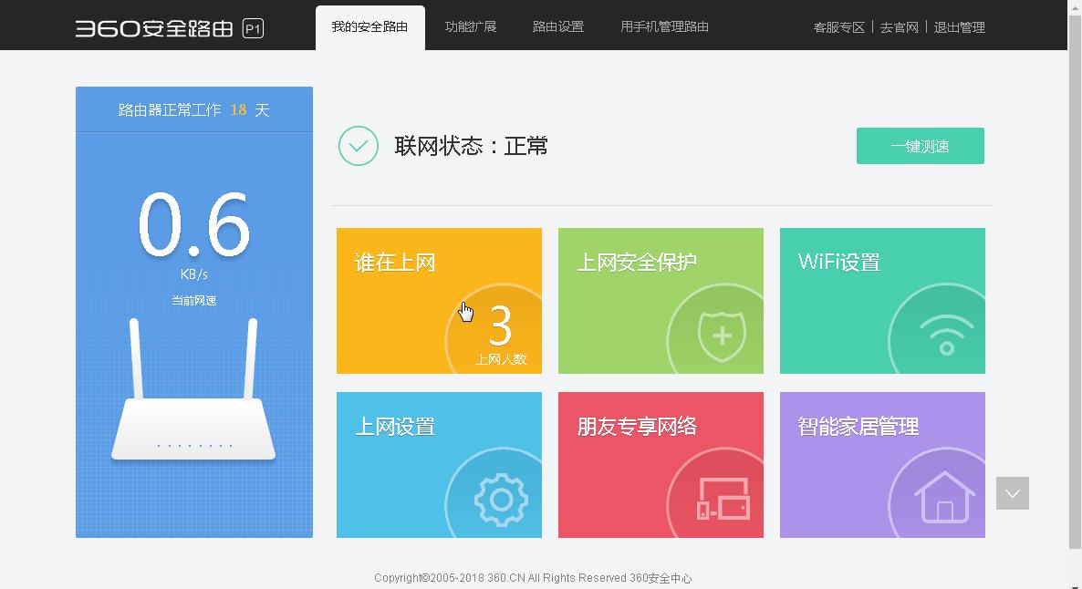Click the green checkmark status icon
The width and height of the screenshot is (1082, 589).
pos(358,145)
